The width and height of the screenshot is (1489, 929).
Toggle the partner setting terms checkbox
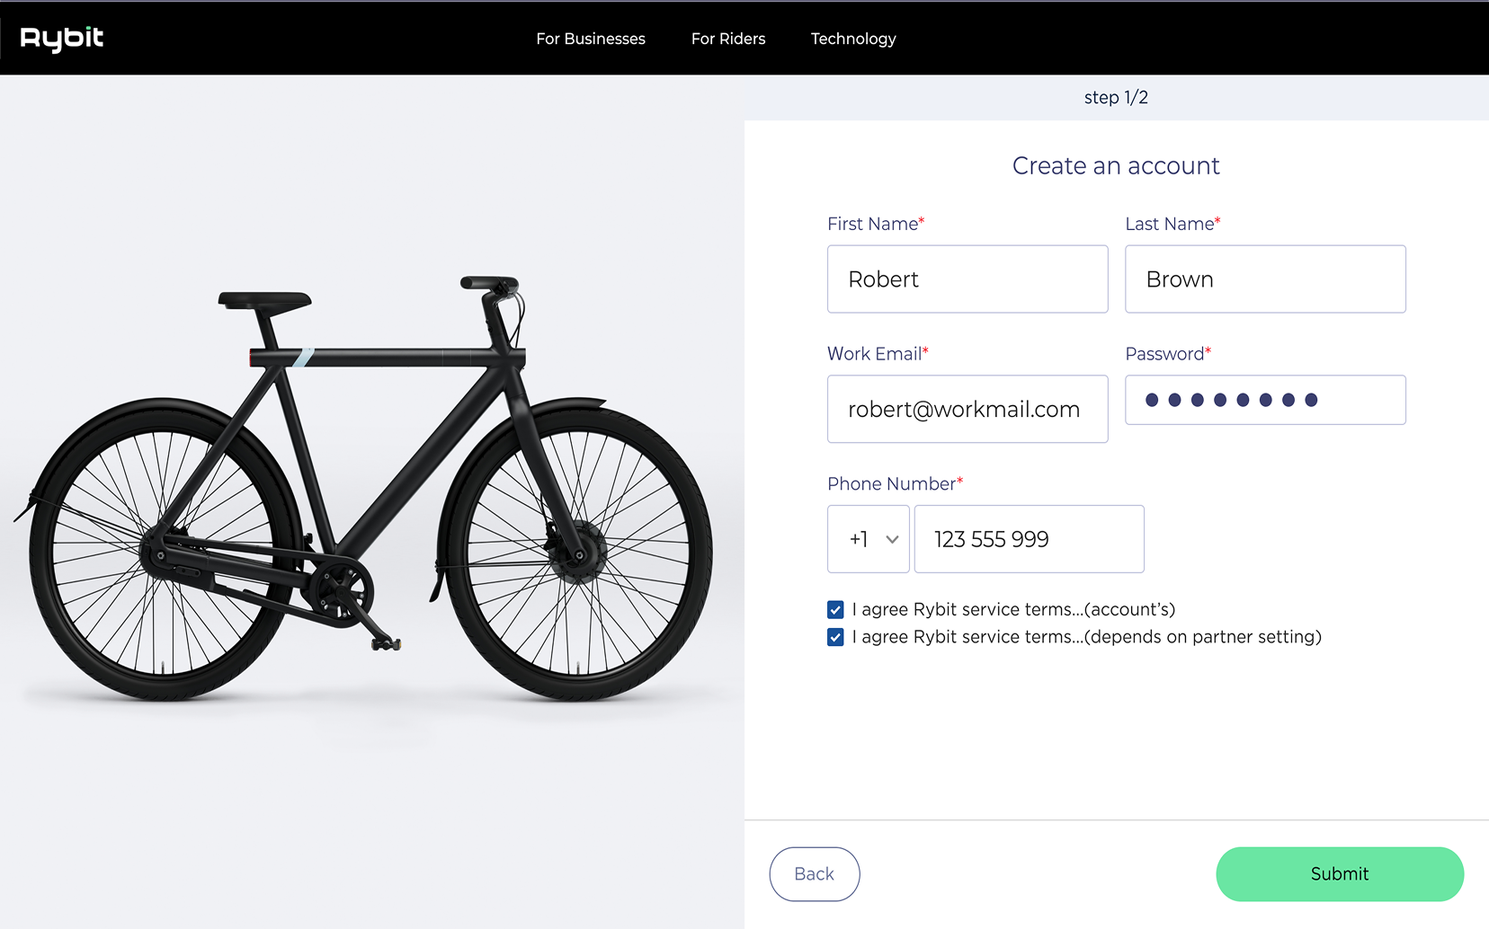(x=835, y=637)
